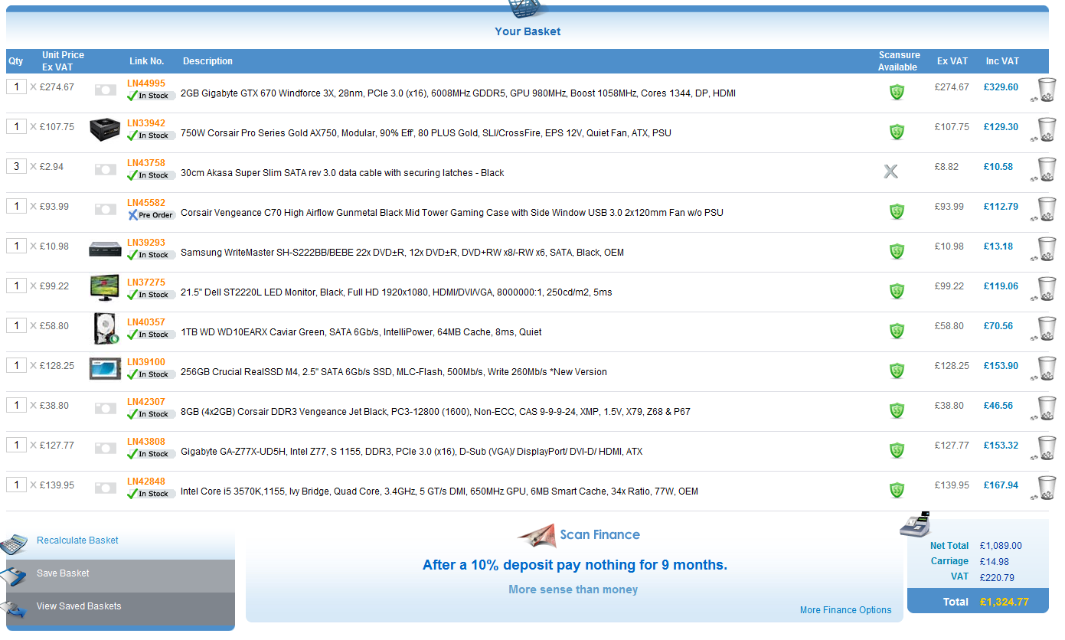Viewport: 1065px width, 640px height.
Task: Trash the Samsung WriteMaster DVD drive row
Action: coord(1044,249)
